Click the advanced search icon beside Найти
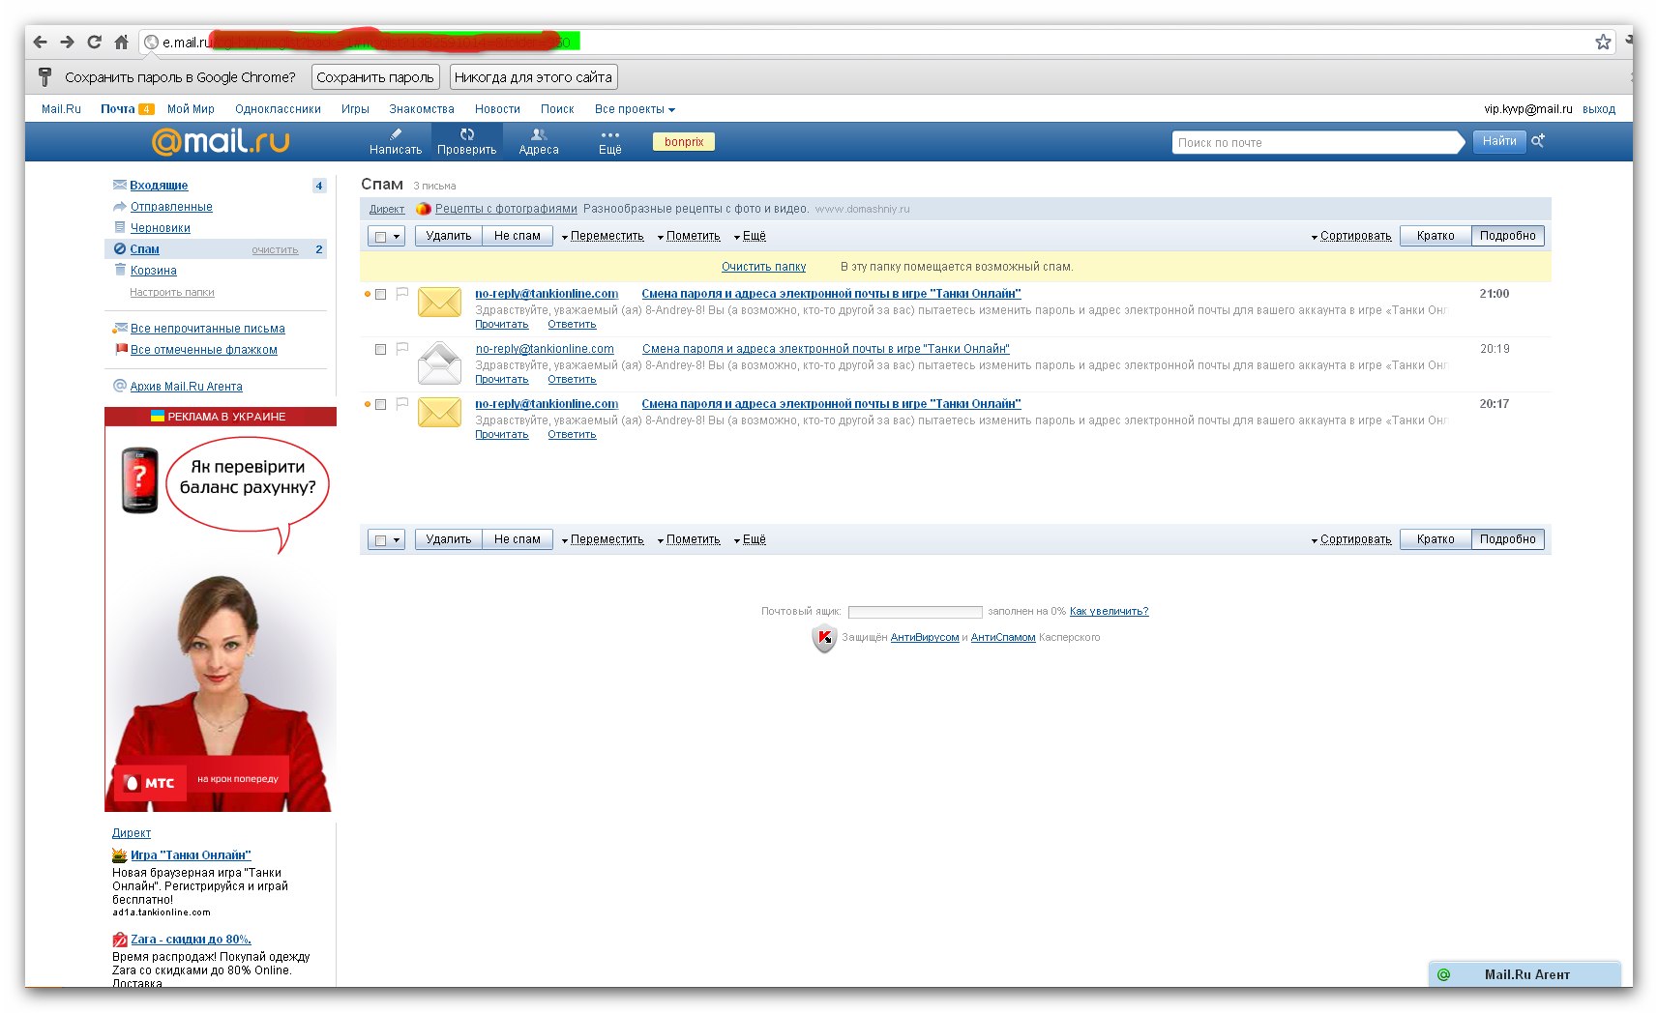The height and width of the screenshot is (1013, 1658). (1538, 141)
